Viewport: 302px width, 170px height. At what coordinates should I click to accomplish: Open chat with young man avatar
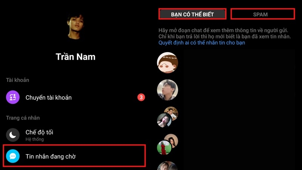167,90
